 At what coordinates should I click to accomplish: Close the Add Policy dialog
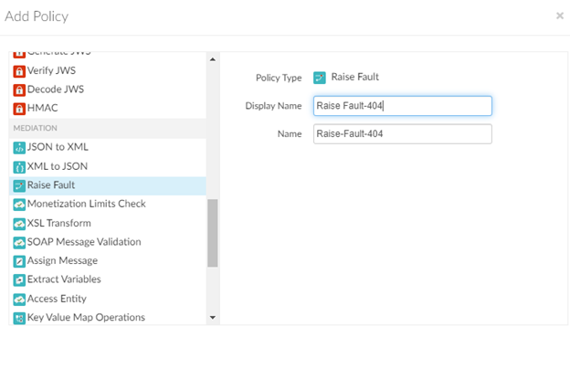559,16
